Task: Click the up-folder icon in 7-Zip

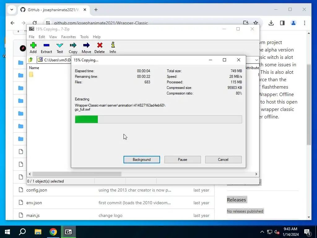Action: 31,60
